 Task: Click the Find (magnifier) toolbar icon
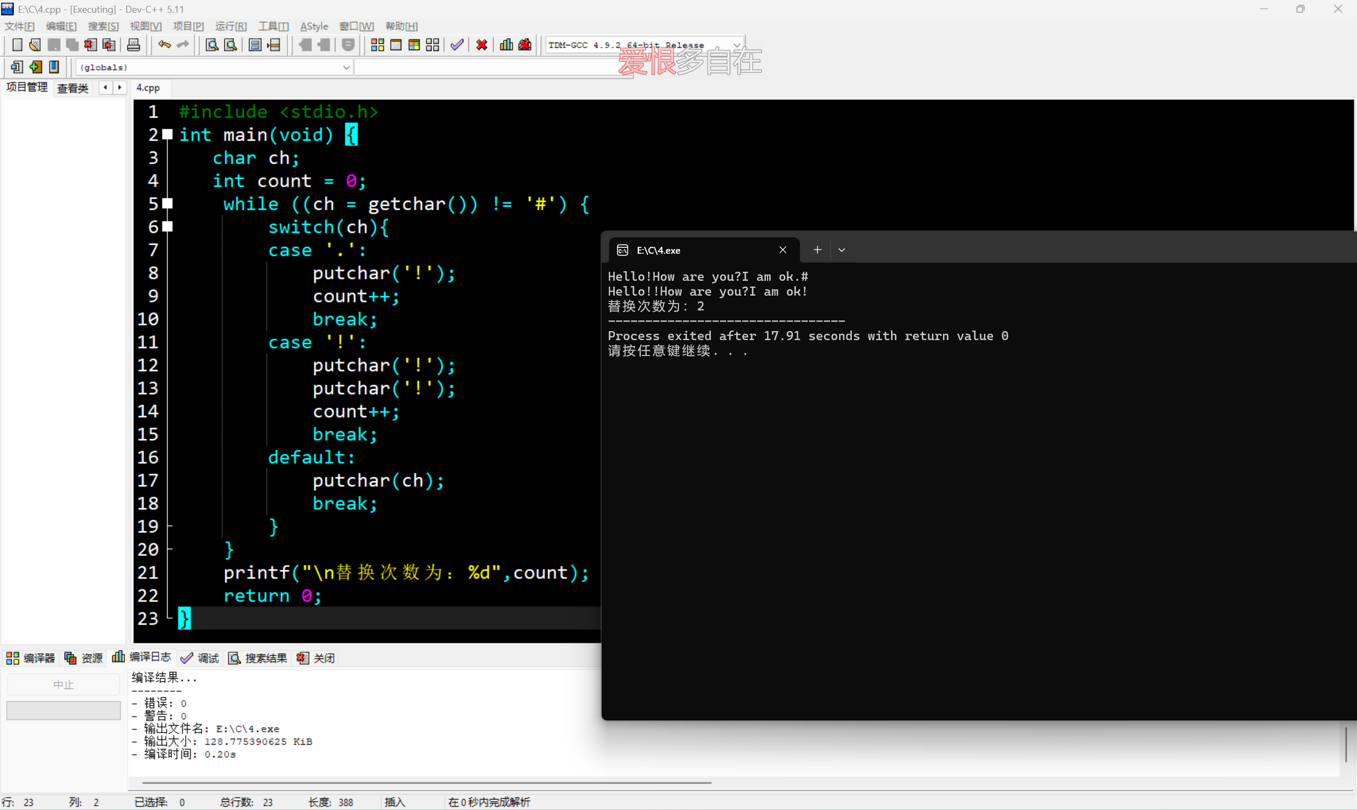[212, 46]
